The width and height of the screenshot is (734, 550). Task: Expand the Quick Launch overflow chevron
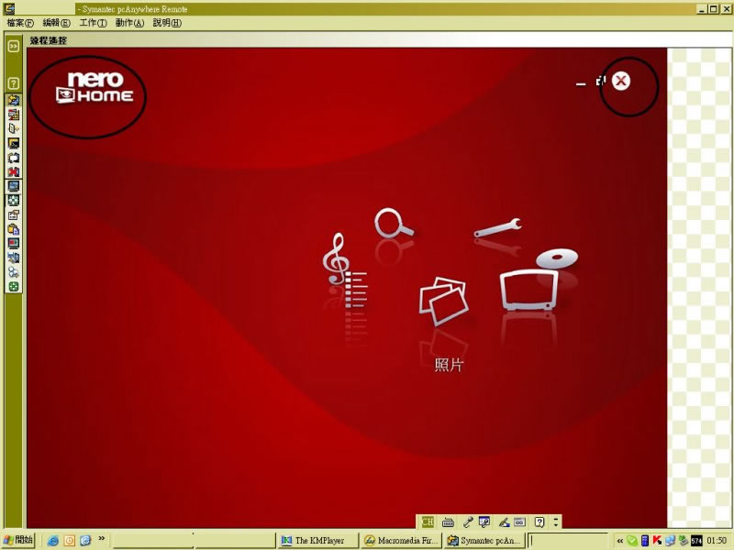[x=101, y=539]
